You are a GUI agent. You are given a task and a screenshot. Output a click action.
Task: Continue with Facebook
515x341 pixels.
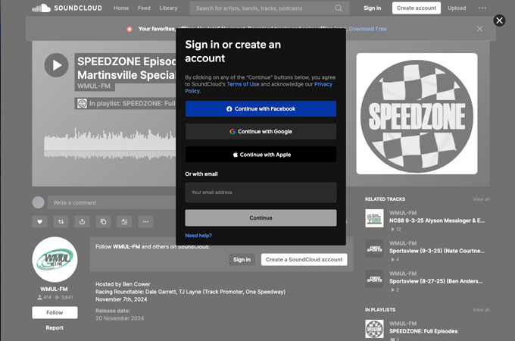pos(261,108)
